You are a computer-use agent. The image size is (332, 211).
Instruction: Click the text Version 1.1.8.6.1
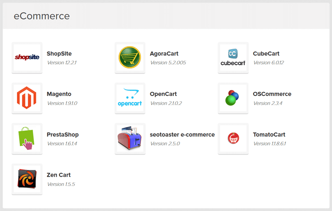pos(270,144)
